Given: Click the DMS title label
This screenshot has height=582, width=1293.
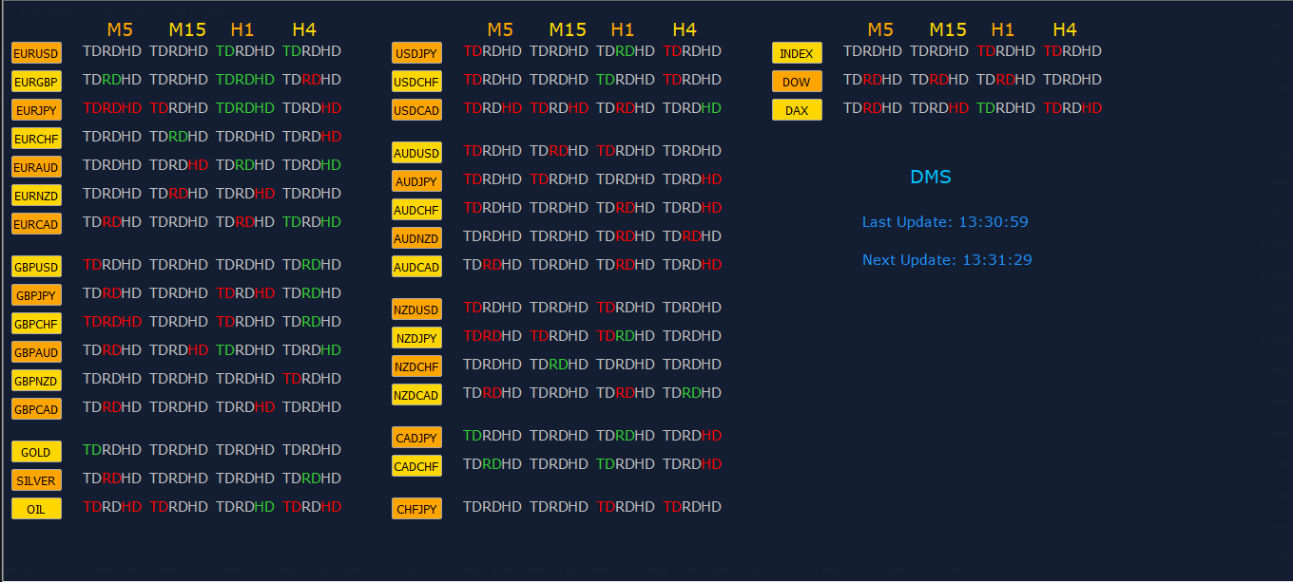Looking at the screenshot, I should pos(931,177).
